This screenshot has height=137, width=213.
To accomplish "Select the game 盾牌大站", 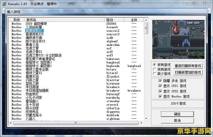I will 32,77.
